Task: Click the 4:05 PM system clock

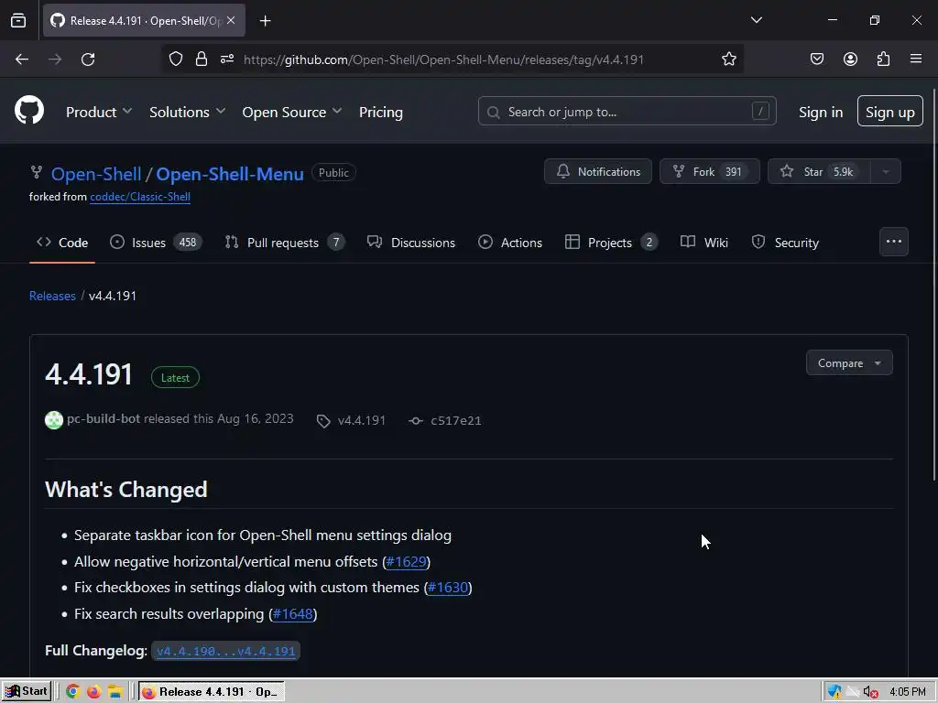Action: point(908,692)
